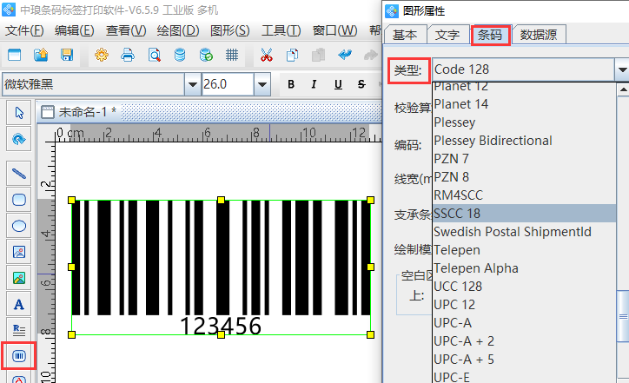The height and width of the screenshot is (383, 629).
Task: Click the paste clipboard icon
Action: (x=319, y=55)
